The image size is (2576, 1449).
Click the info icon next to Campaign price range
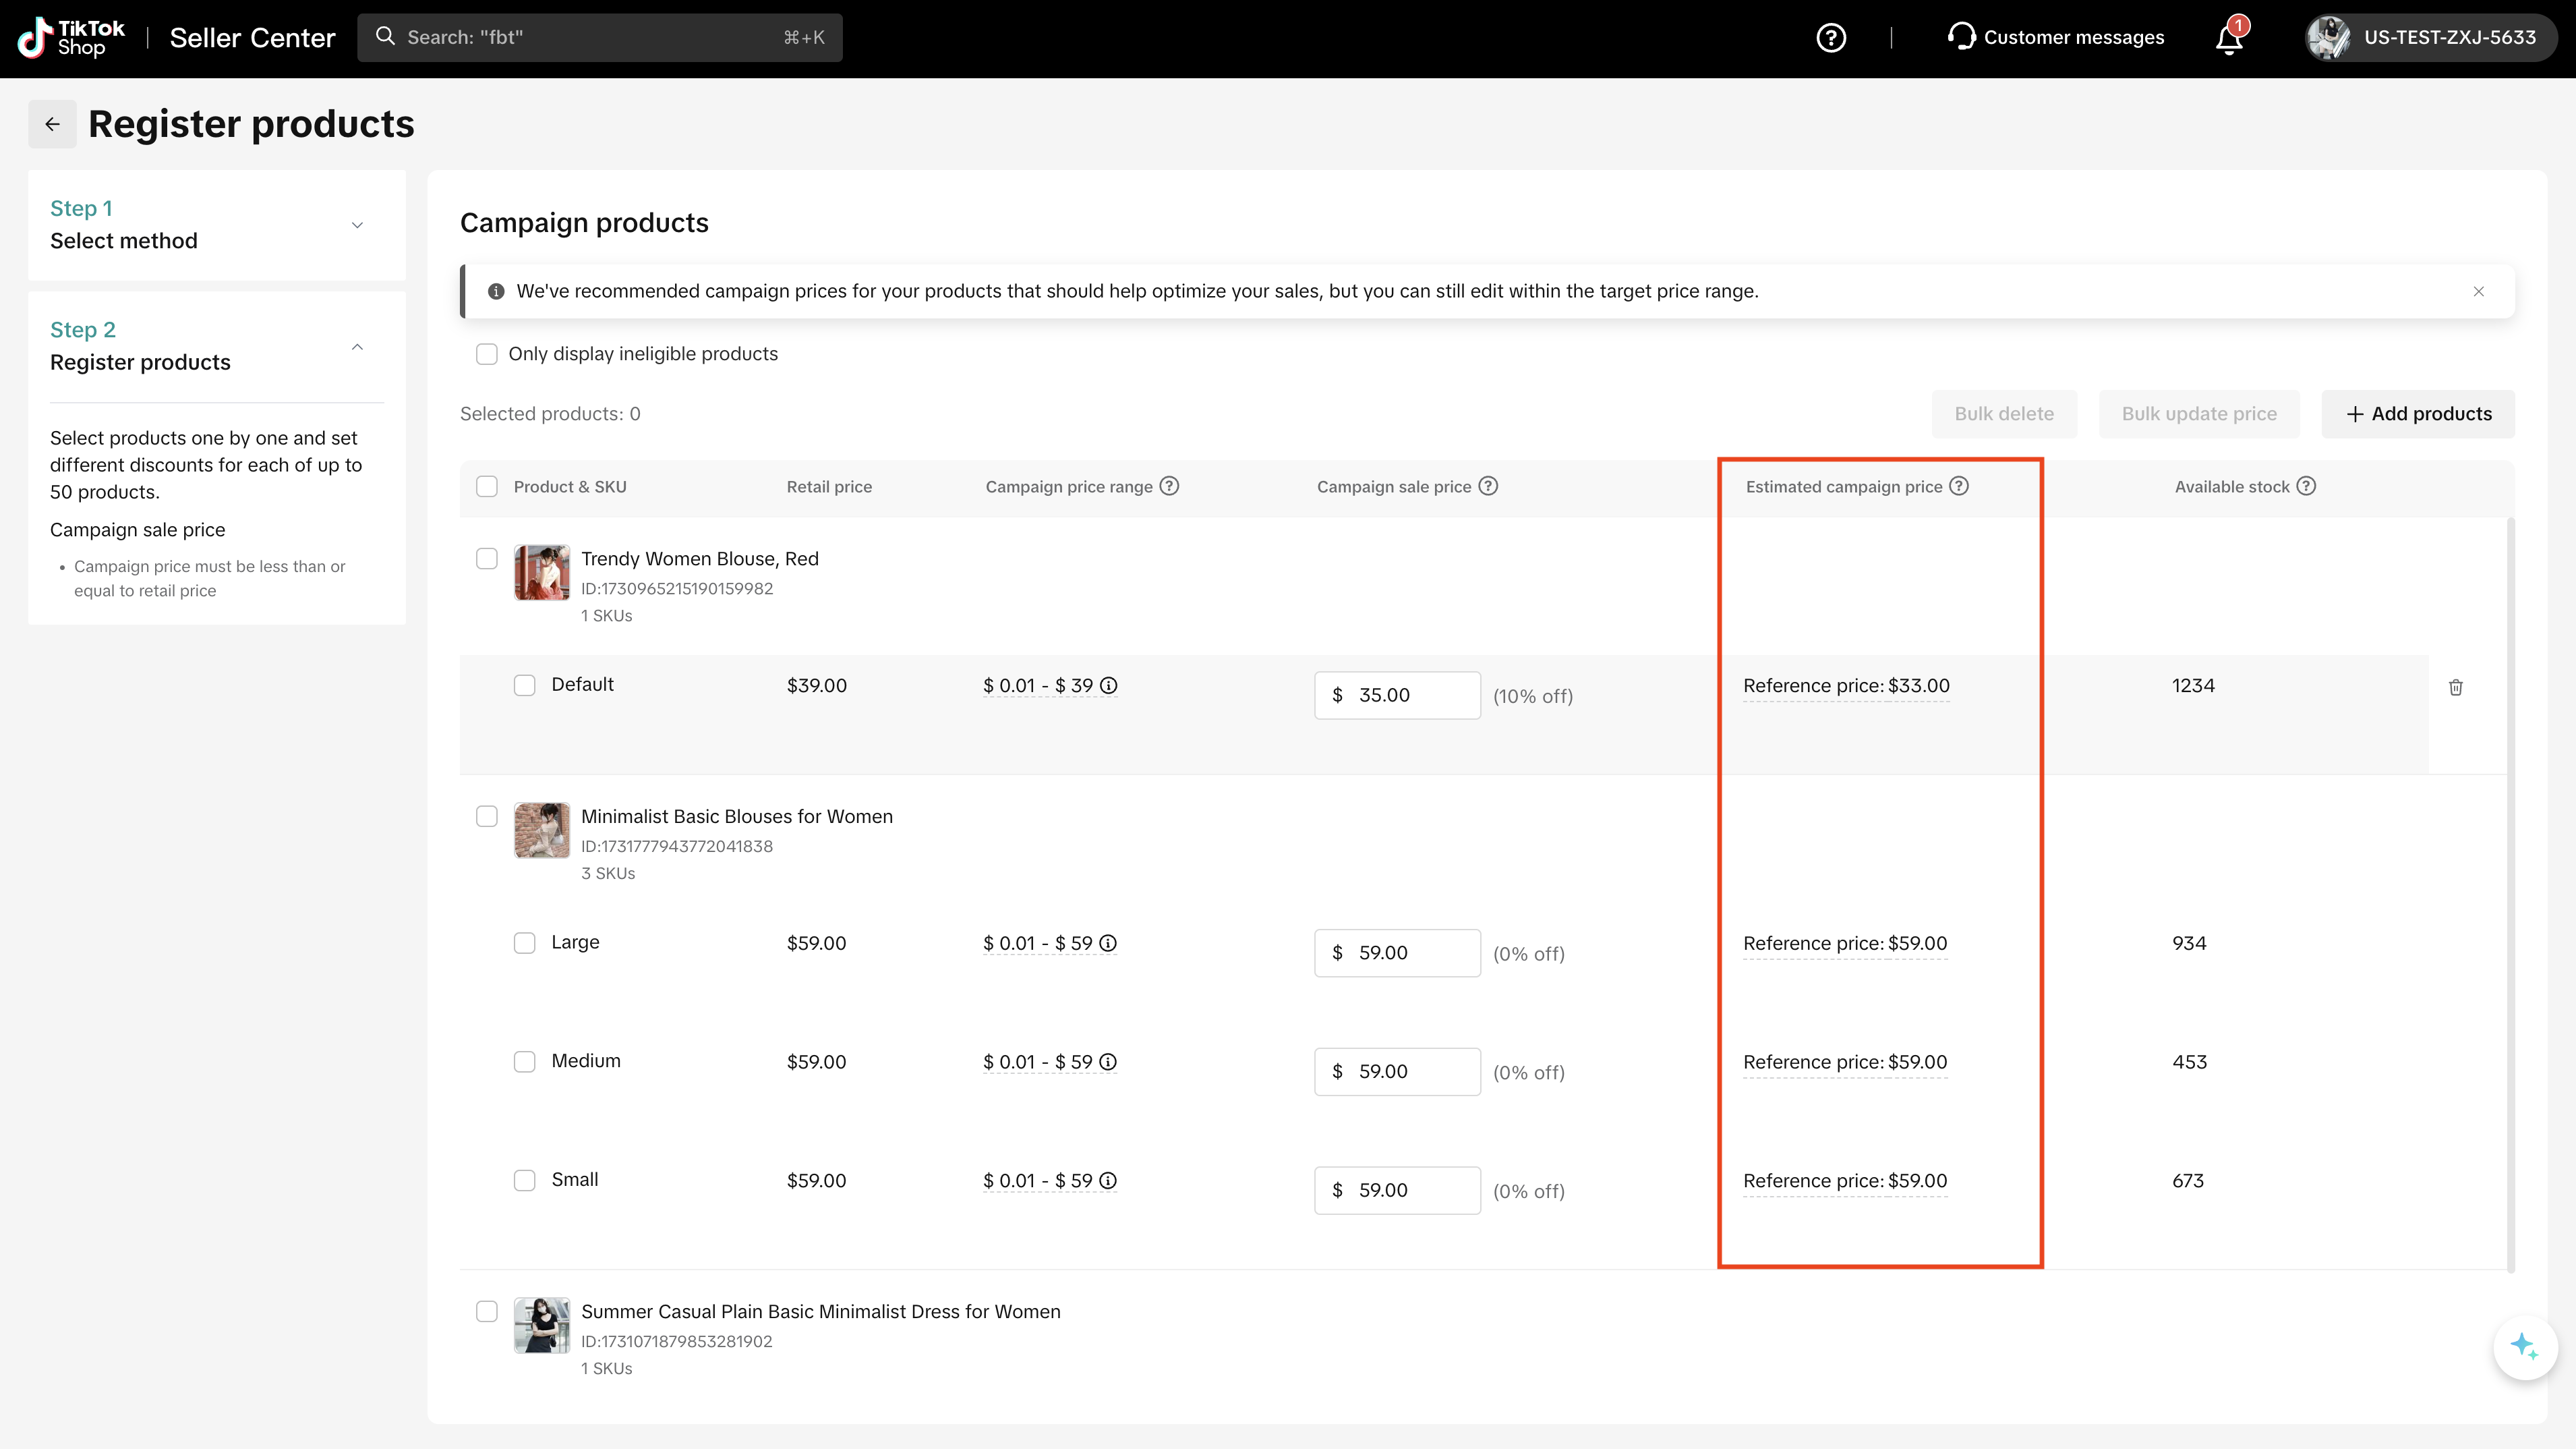[1169, 486]
